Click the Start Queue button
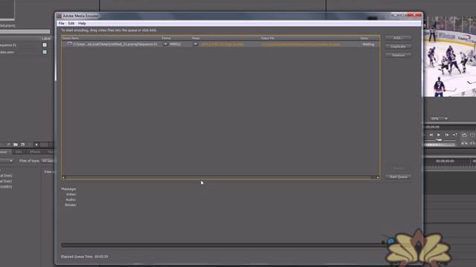The width and height of the screenshot is (476, 267). (x=398, y=177)
